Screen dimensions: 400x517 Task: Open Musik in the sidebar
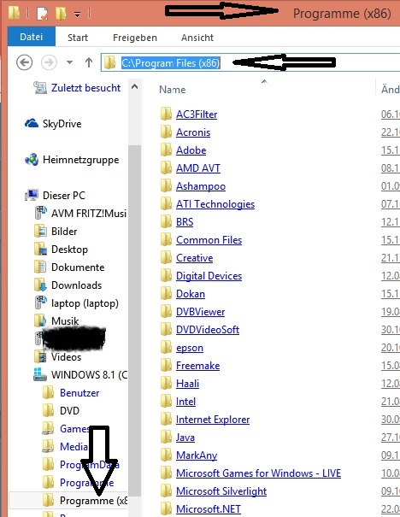click(x=65, y=320)
